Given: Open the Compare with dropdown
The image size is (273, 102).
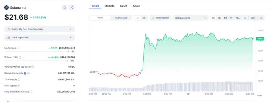Looking at the screenshot, I should (190, 18).
